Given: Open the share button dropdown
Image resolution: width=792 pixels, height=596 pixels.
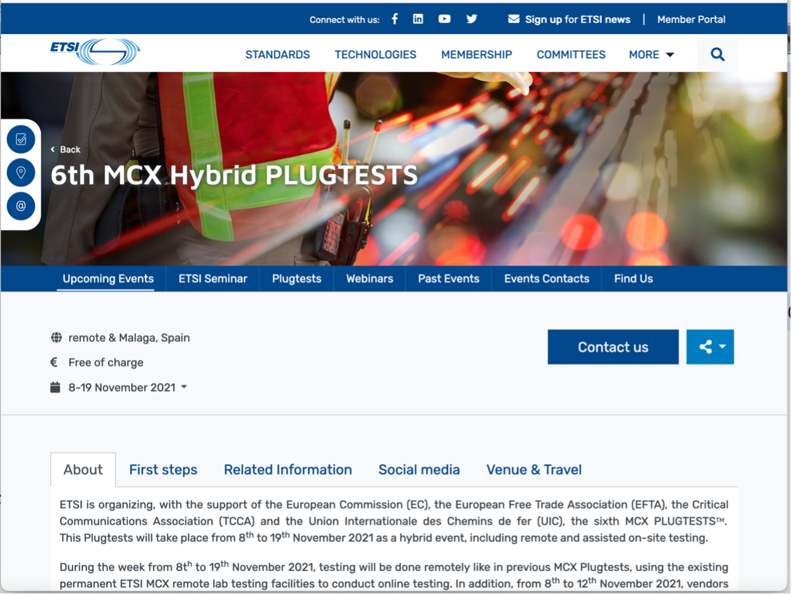Looking at the screenshot, I should coord(710,347).
